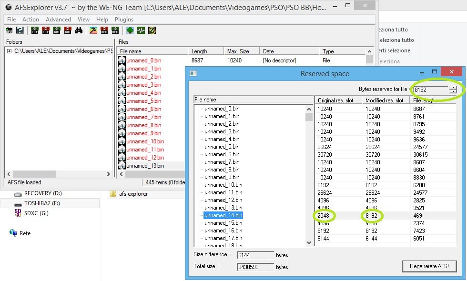Sort Files list by Max. Size column
The width and height of the screenshot is (467, 281).
click(242, 51)
